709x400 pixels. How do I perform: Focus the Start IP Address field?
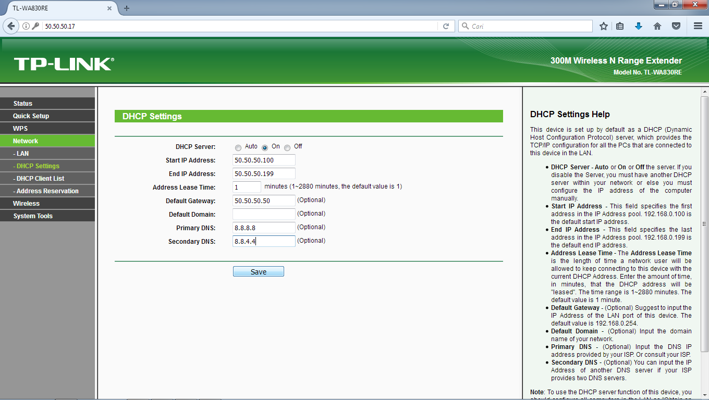264,160
